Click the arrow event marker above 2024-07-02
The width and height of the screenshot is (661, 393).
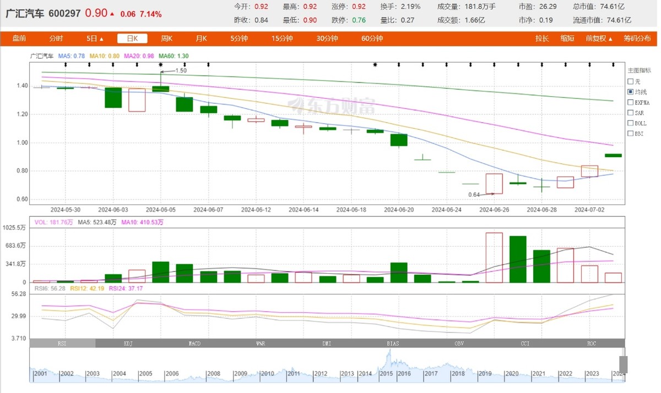pyautogui.click(x=590, y=65)
